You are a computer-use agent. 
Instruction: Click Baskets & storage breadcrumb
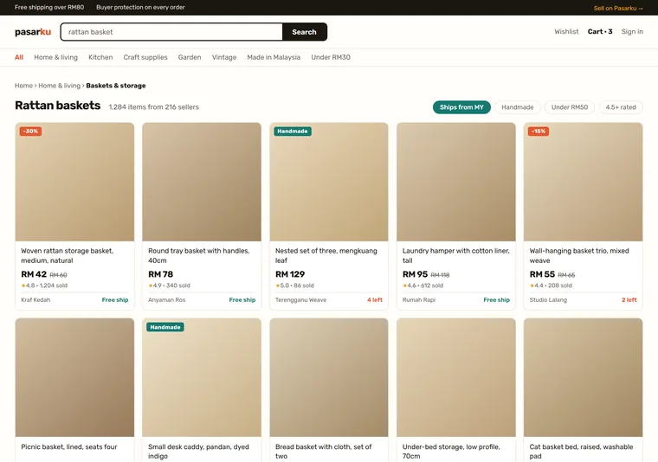click(116, 86)
